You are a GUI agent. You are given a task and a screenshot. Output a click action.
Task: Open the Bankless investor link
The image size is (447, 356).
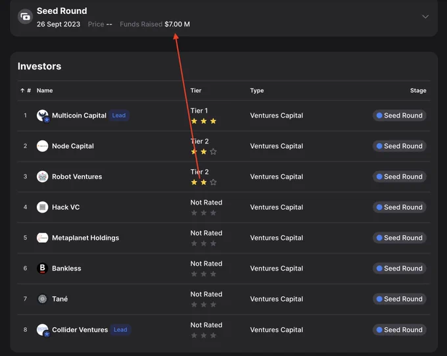(66, 268)
